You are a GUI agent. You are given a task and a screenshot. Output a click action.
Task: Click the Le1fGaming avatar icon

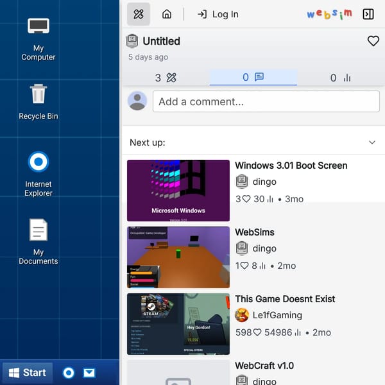tap(242, 315)
